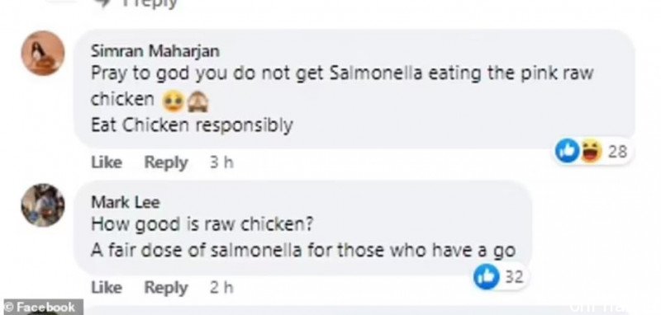
Task: Like Simran Maharjan's comment
Action: pos(107,162)
